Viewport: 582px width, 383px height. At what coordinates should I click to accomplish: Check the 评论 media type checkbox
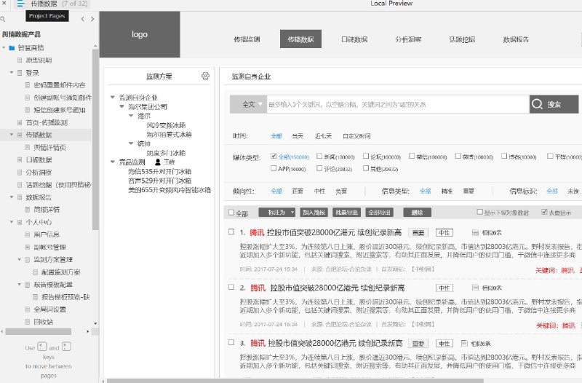click(x=319, y=168)
